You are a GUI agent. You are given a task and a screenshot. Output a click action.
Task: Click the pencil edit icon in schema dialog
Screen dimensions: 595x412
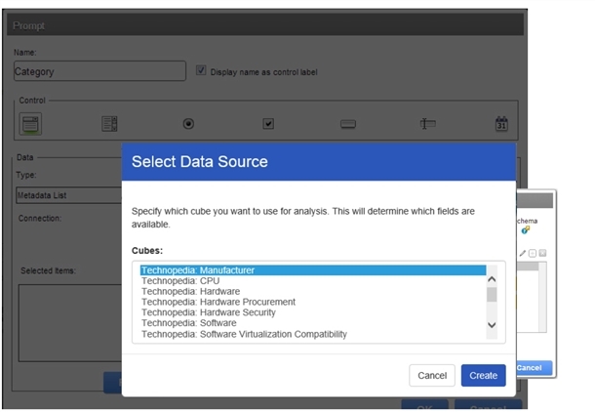pos(523,253)
